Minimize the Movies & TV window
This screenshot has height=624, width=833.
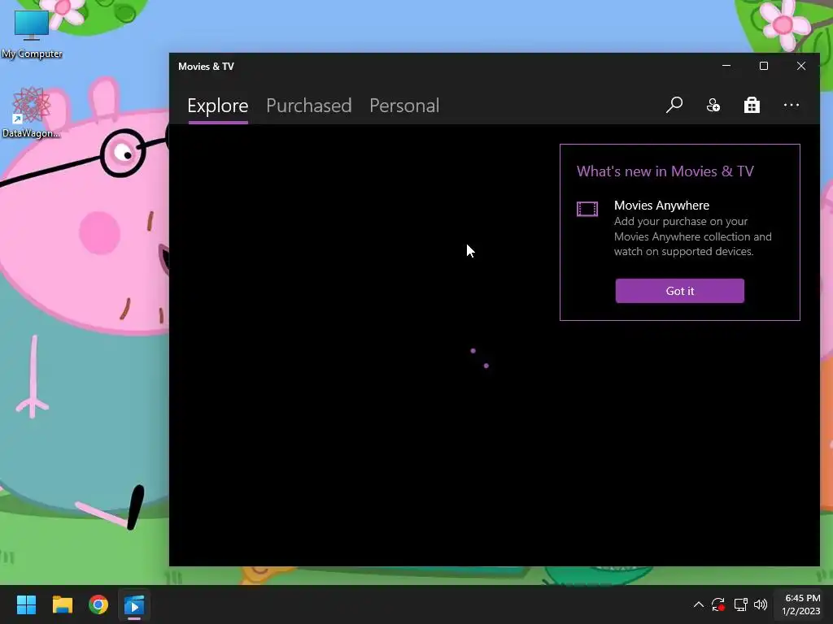coord(726,66)
